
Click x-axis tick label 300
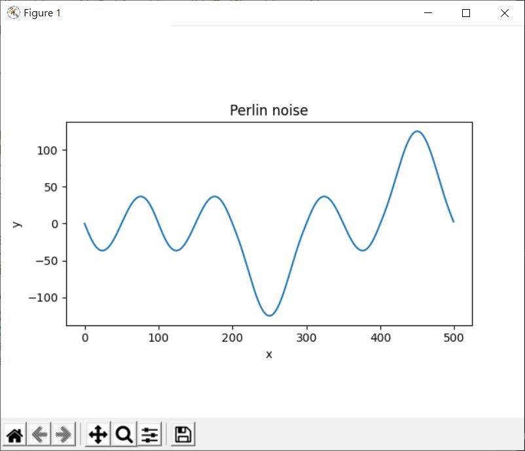[306, 338]
